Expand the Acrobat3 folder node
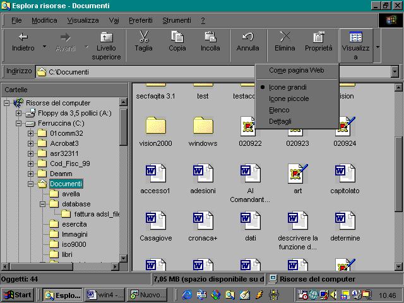Viewport: 404px width, 303px height. 30,143
